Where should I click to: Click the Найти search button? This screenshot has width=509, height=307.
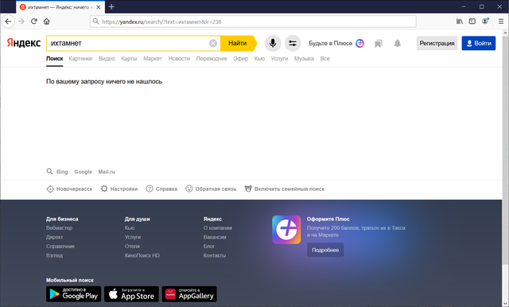(238, 43)
